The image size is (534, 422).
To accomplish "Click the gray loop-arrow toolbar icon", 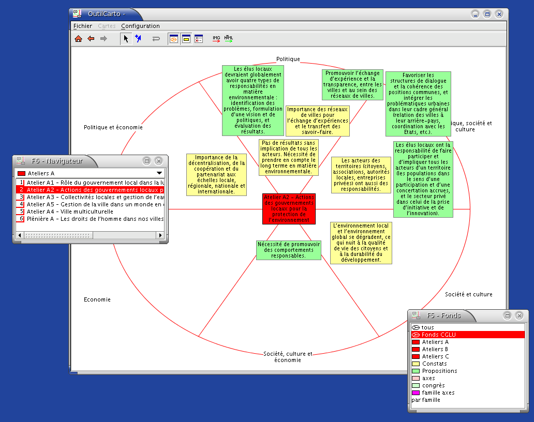I will [156, 39].
